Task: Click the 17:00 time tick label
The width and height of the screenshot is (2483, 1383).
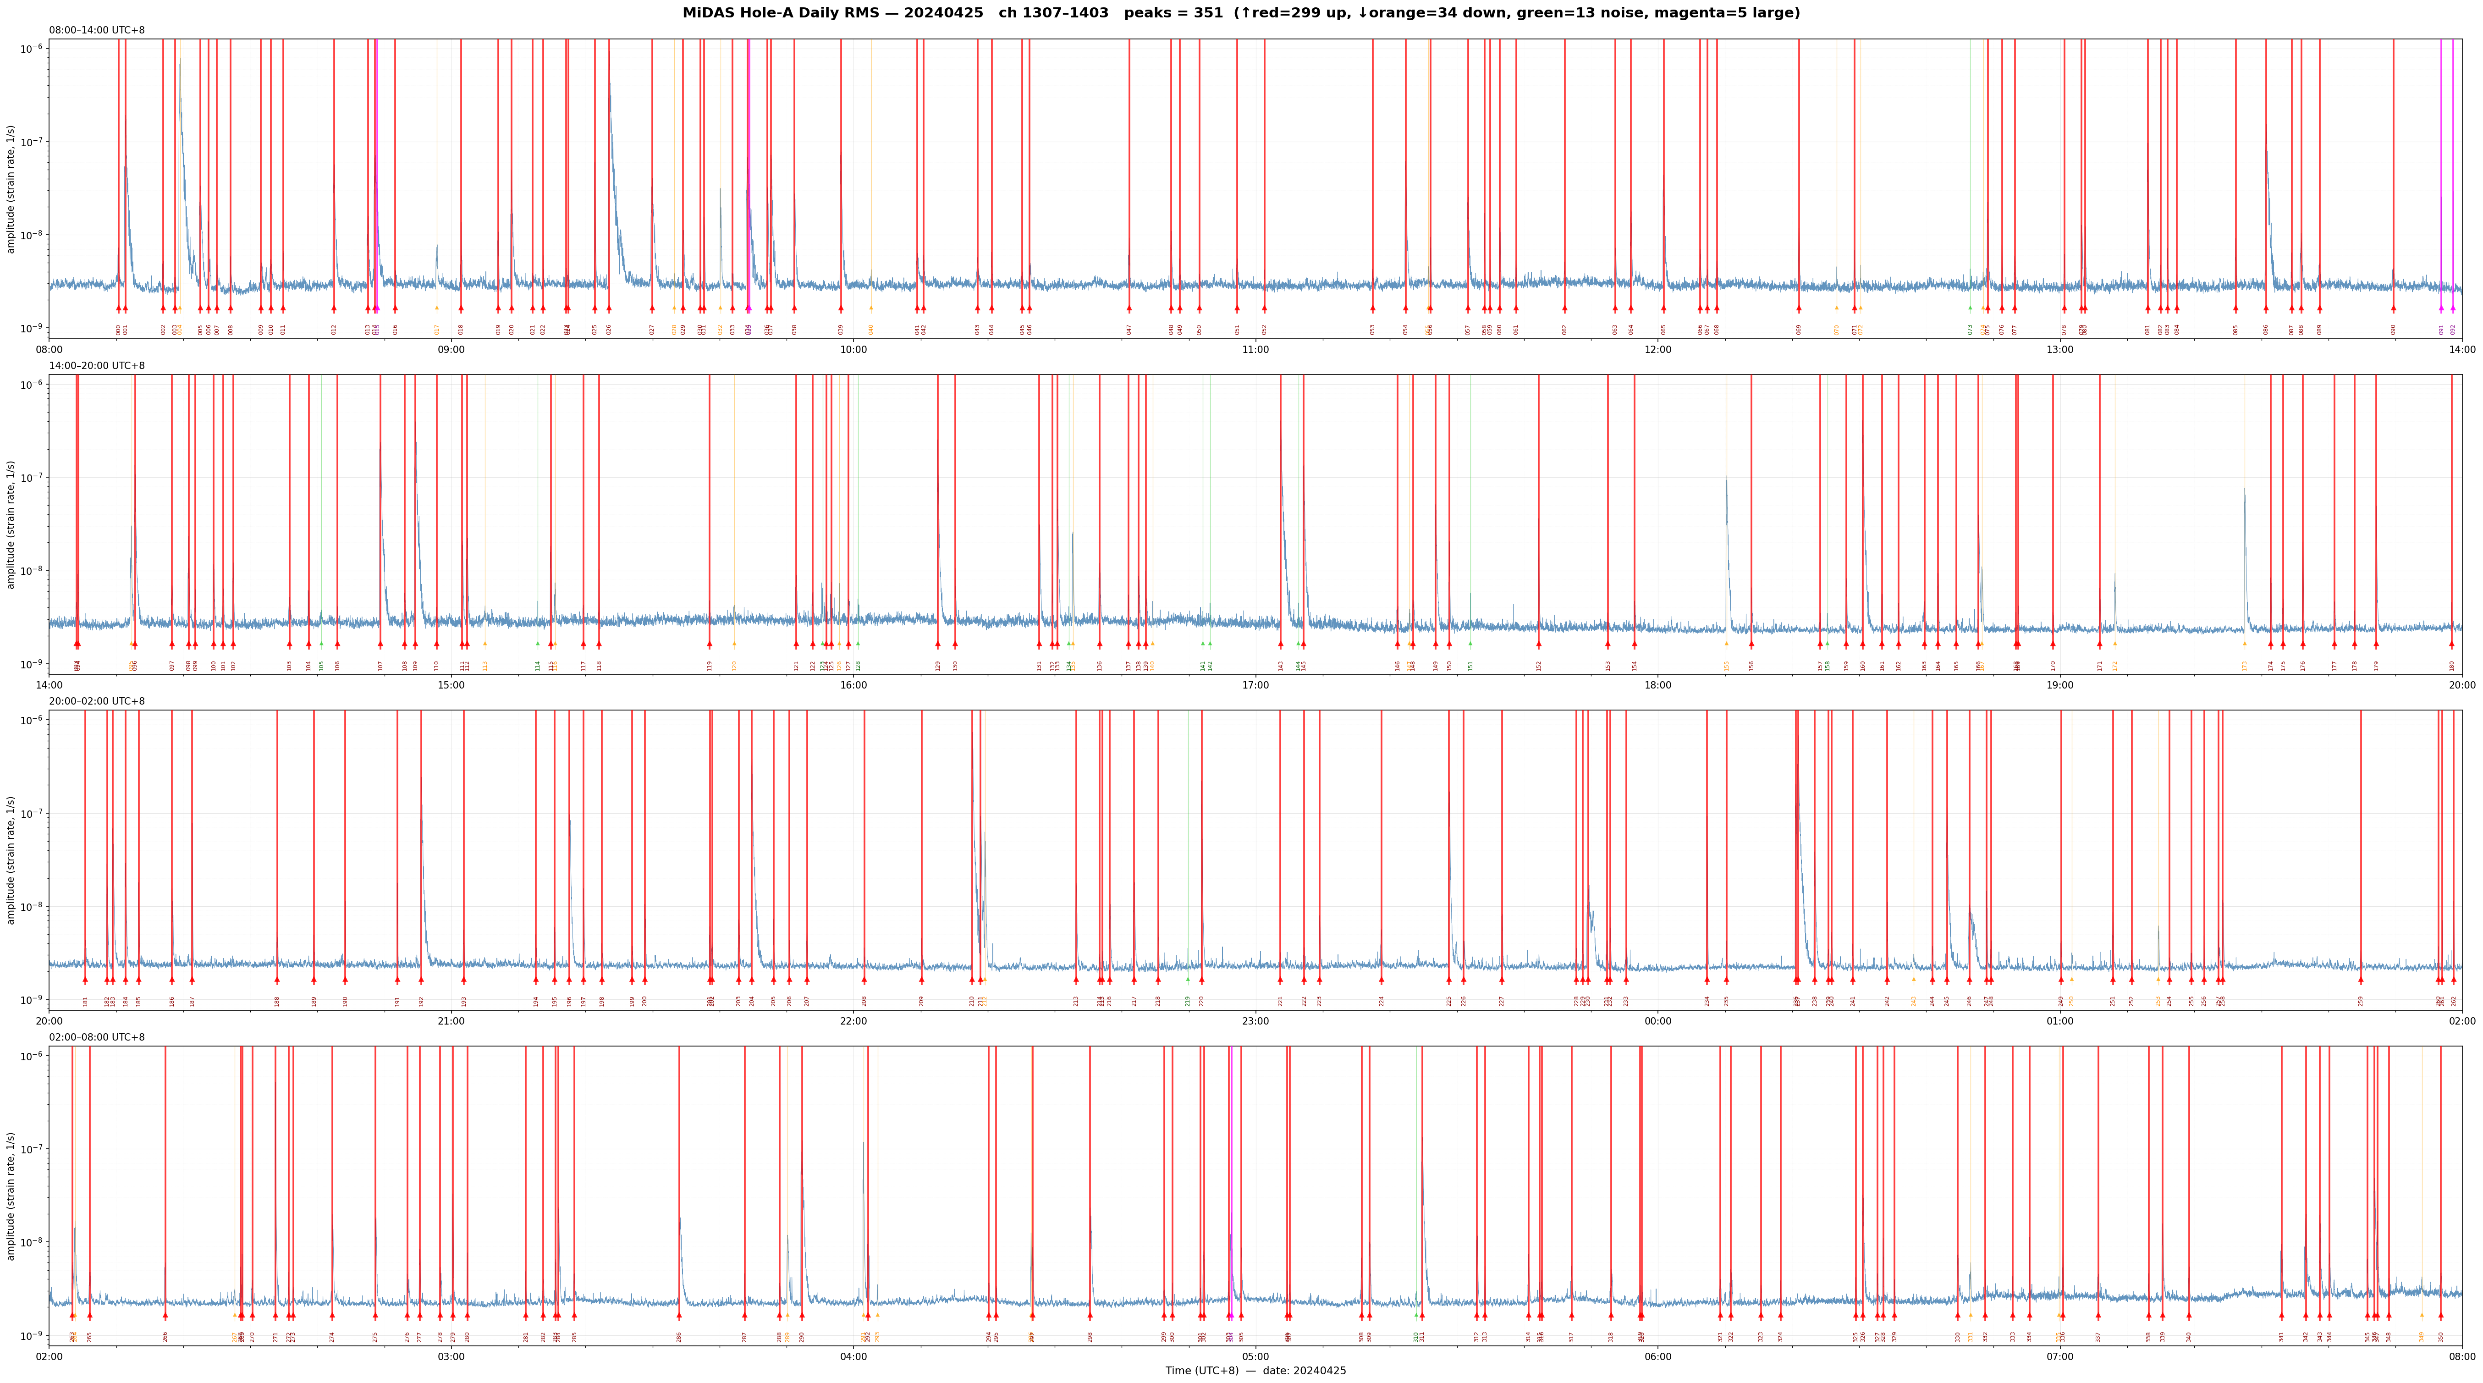Action: (x=1255, y=685)
